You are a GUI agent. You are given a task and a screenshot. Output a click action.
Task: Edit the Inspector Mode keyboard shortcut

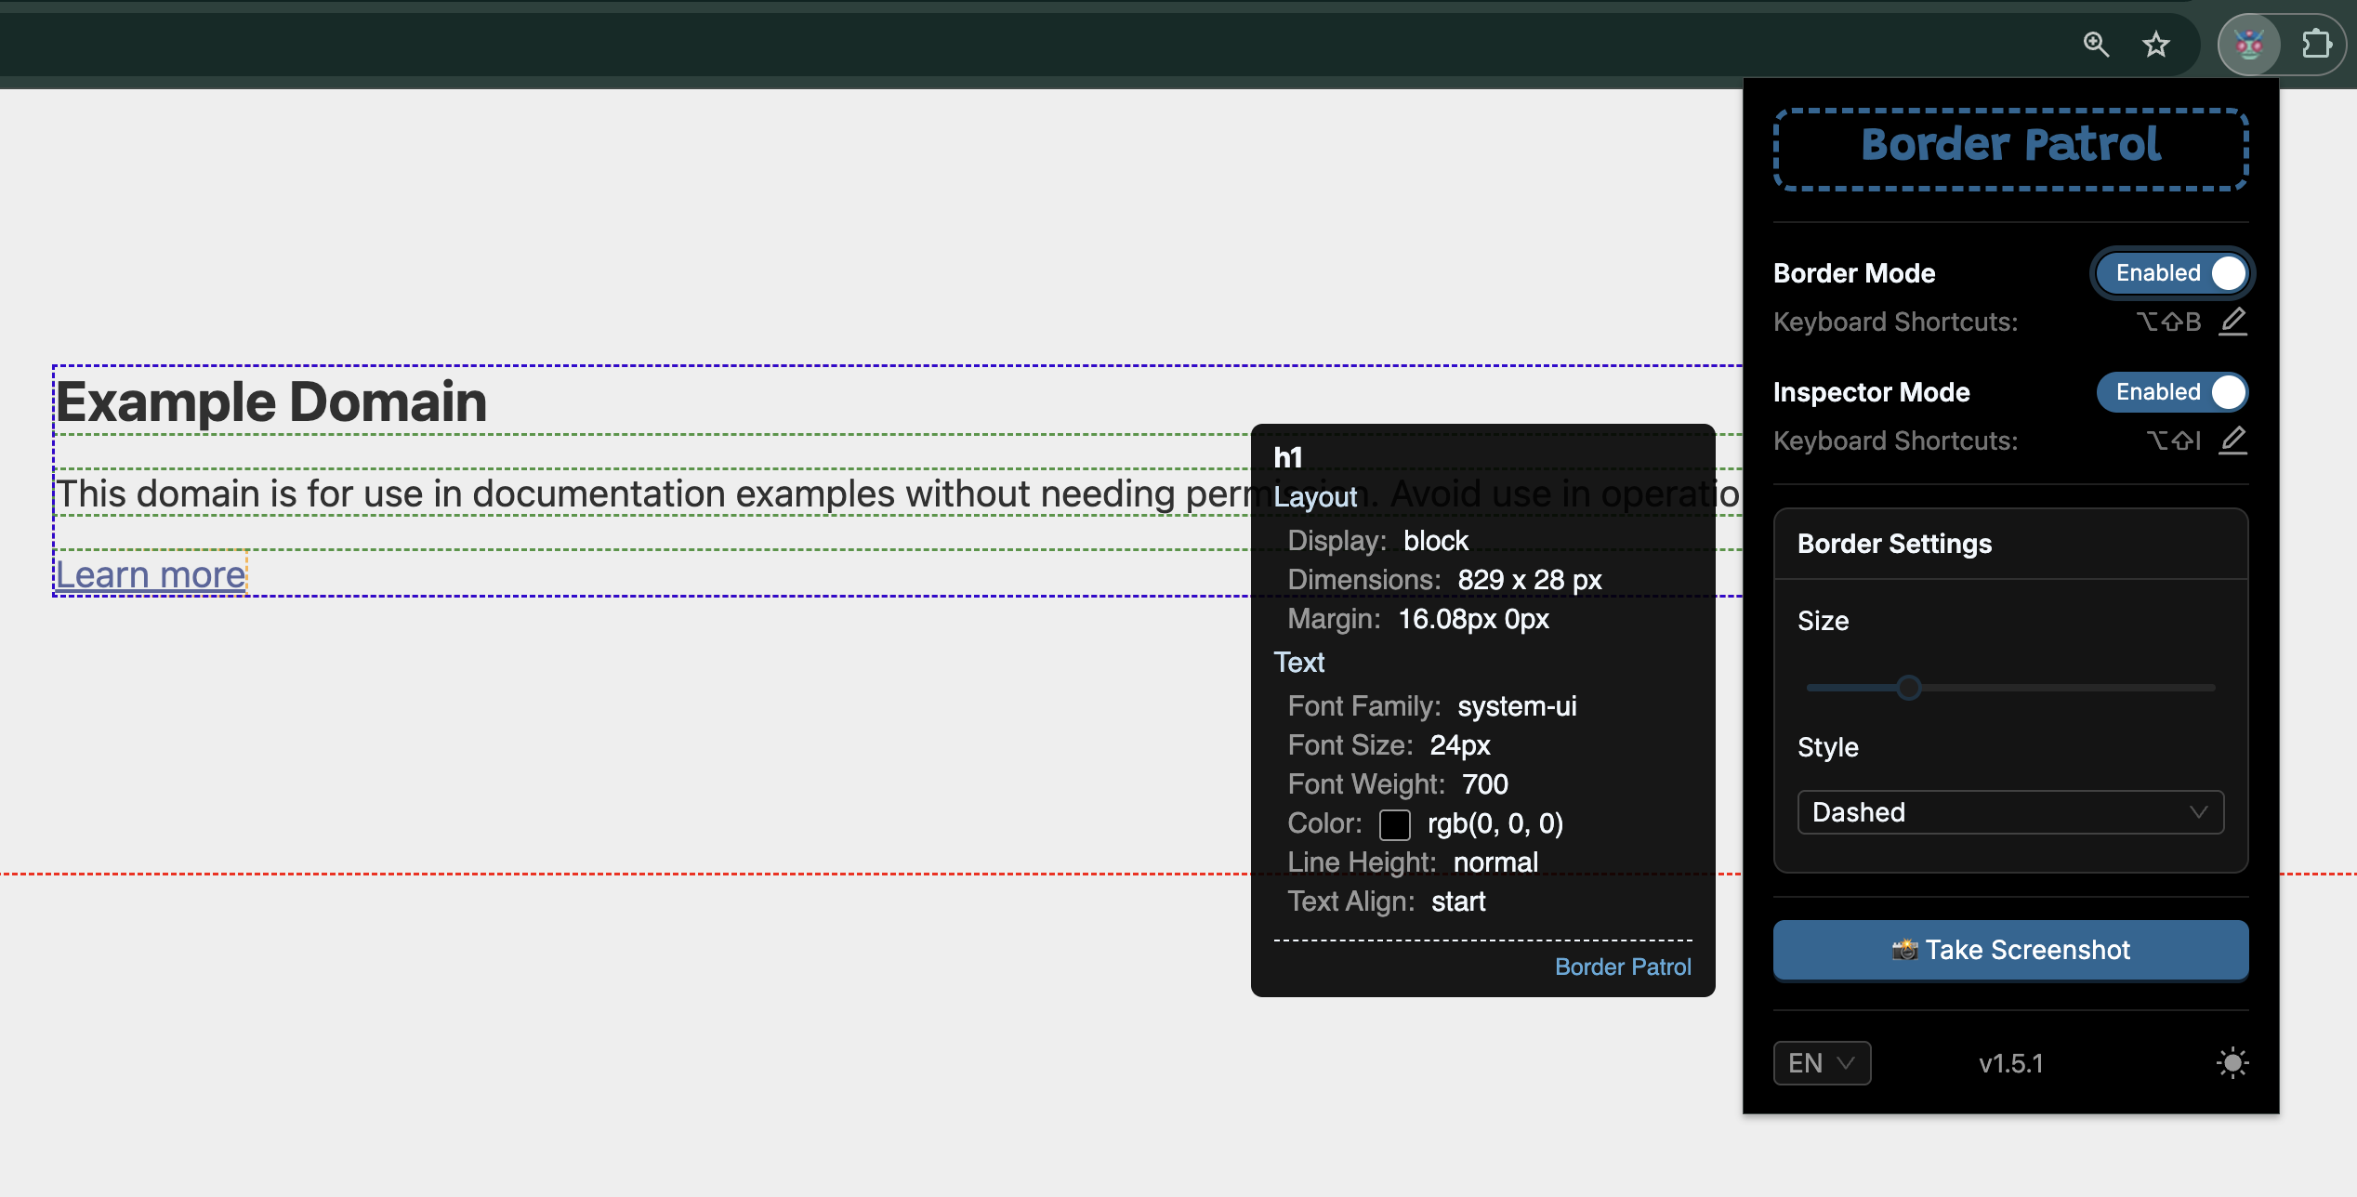2232,441
